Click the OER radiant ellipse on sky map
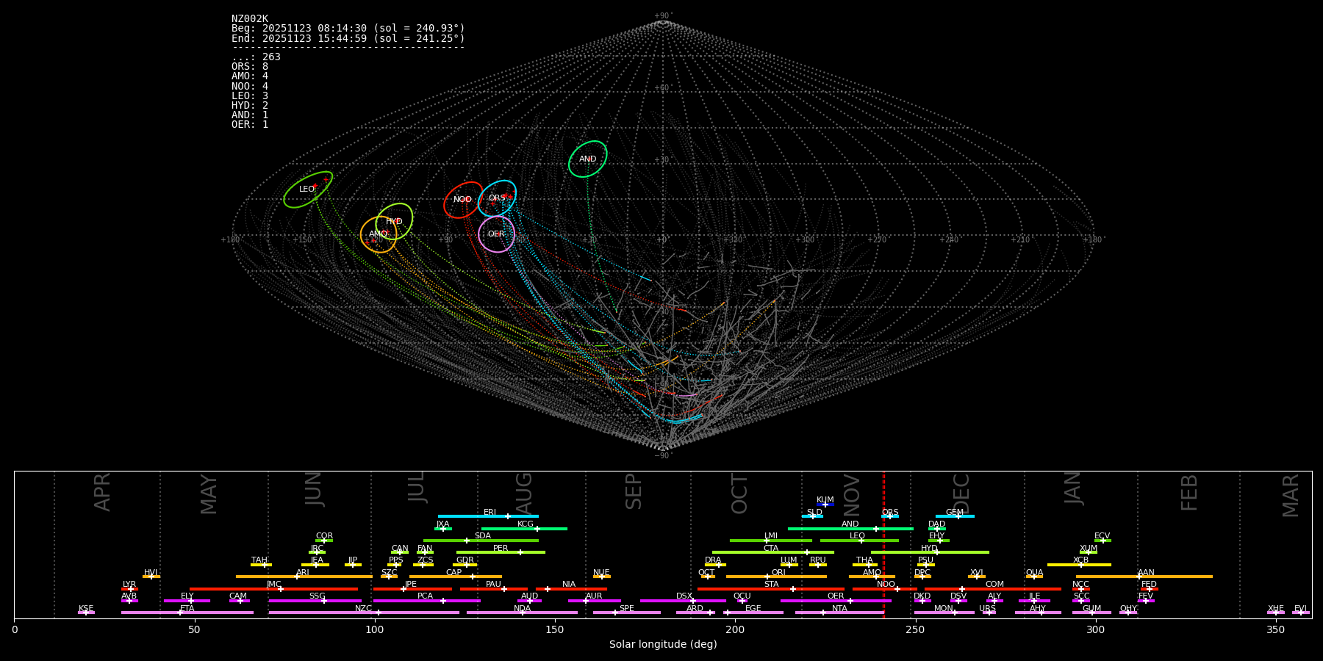Viewport: 1323px width, 661px height. pyautogui.click(x=497, y=234)
